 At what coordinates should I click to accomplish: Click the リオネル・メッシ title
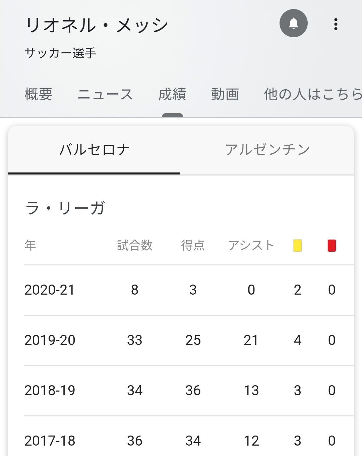coord(97,25)
